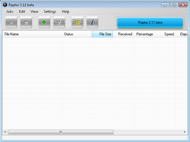Screen dimensions: 190x142
Task: Open the Help menu
Action: coord(66,11)
